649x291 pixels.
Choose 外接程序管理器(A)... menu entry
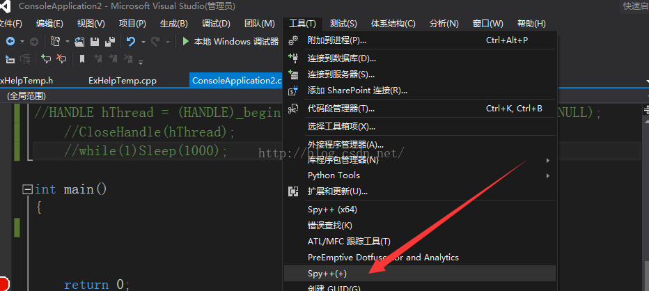pyautogui.click(x=420, y=145)
